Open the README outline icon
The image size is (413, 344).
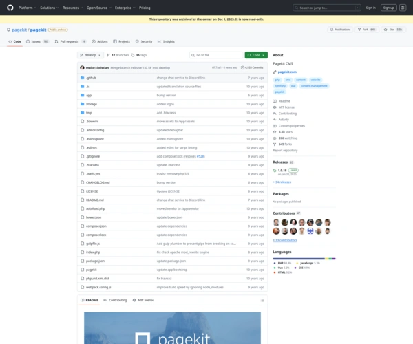tap(262, 300)
